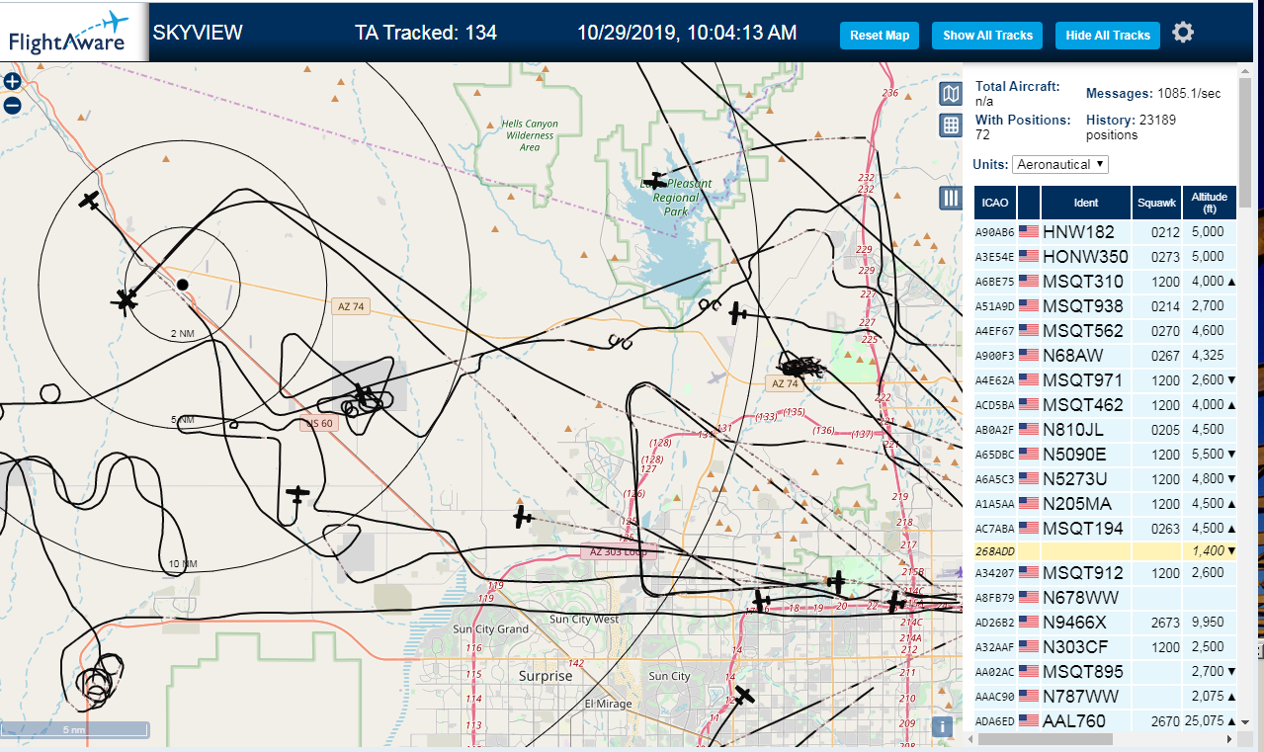Open Units dropdown showing Aeronautical
1264x752 pixels.
click(x=1060, y=164)
